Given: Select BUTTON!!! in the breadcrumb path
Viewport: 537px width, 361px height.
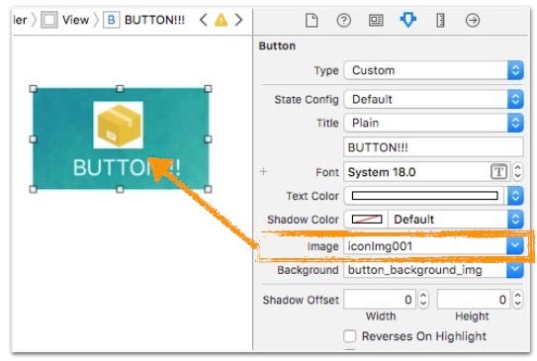Looking at the screenshot, I should [154, 20].
